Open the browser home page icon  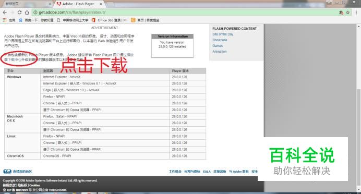pyautogui.click(x=27, y=13)
